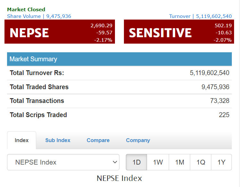The height and width of the screenshot is (187, 252).
Task: Switch to the Sub Index tab
Action: pyautogui.click(x=58, y=140)
